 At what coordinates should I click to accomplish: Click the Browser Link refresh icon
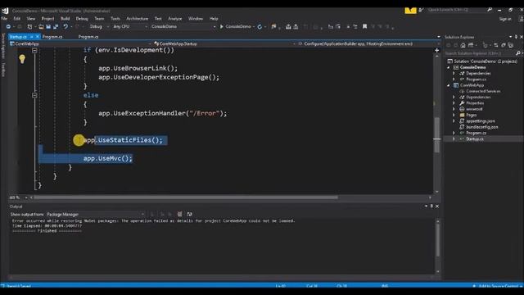tap(260, 27)
